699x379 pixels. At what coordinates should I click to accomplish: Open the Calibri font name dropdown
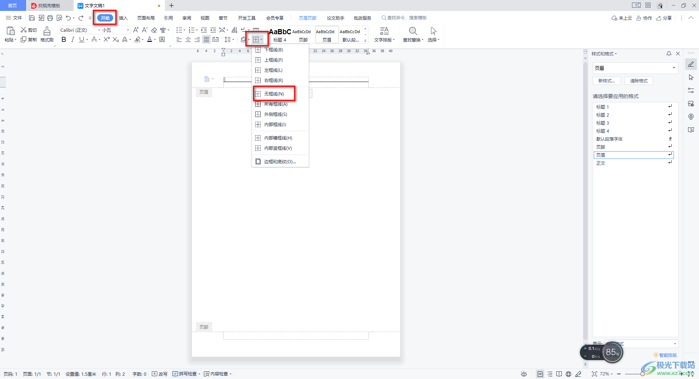(99, 30)
